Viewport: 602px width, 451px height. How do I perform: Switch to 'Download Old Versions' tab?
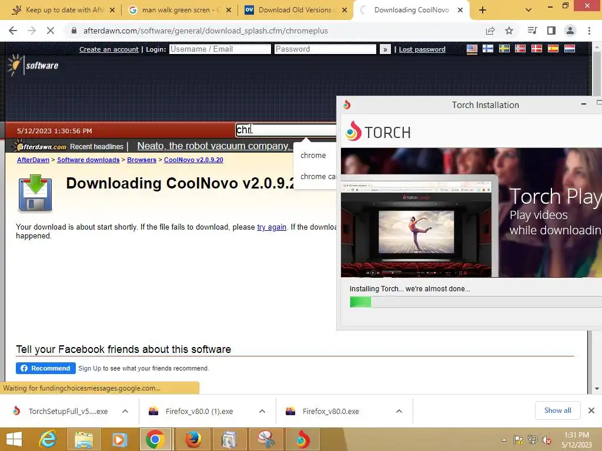(295, 10)
